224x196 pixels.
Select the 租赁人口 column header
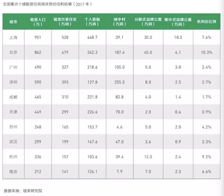click(x=38, y=22)
